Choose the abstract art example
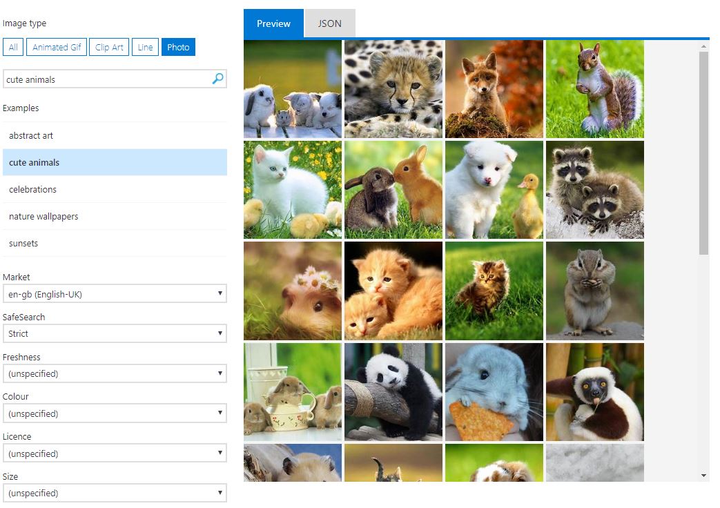 [x=115, y=135]
